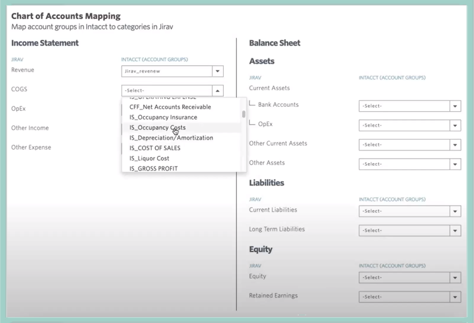Select IS_GROSS PROFIT option
The width and height of the screenshot is (474, 323).
click(153, 168)
